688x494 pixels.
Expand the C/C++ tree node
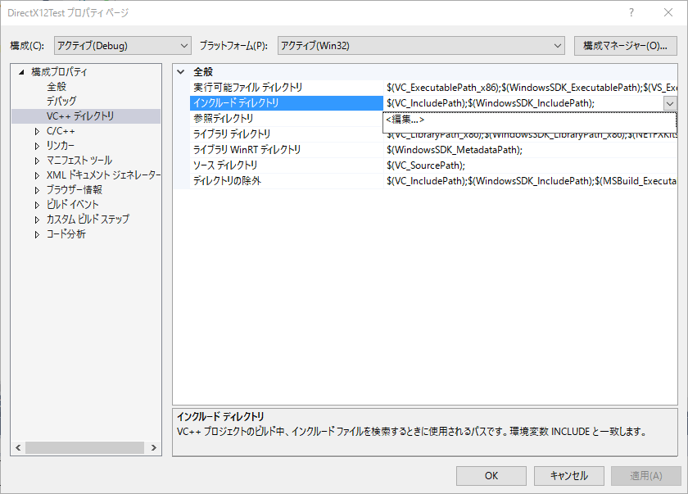(37, 131)
